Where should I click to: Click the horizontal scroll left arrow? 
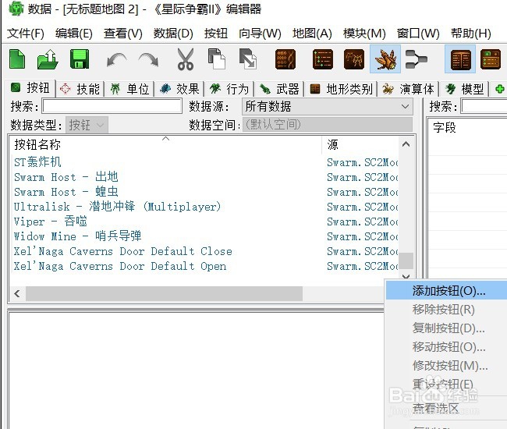(17, 293)
